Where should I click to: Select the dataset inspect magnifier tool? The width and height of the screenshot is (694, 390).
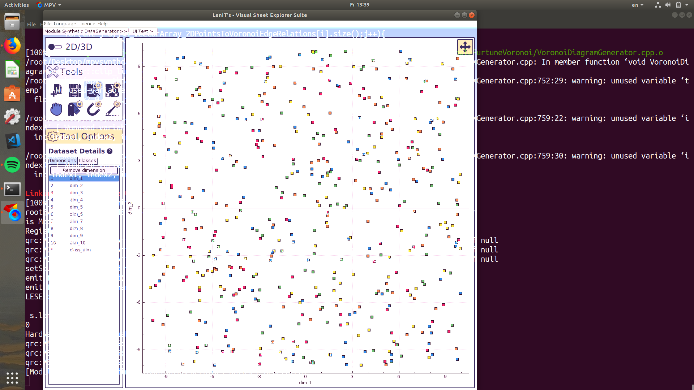point(94,90)
